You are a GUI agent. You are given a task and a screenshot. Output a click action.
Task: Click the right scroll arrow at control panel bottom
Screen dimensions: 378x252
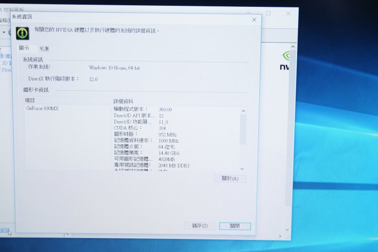point(280,236)
